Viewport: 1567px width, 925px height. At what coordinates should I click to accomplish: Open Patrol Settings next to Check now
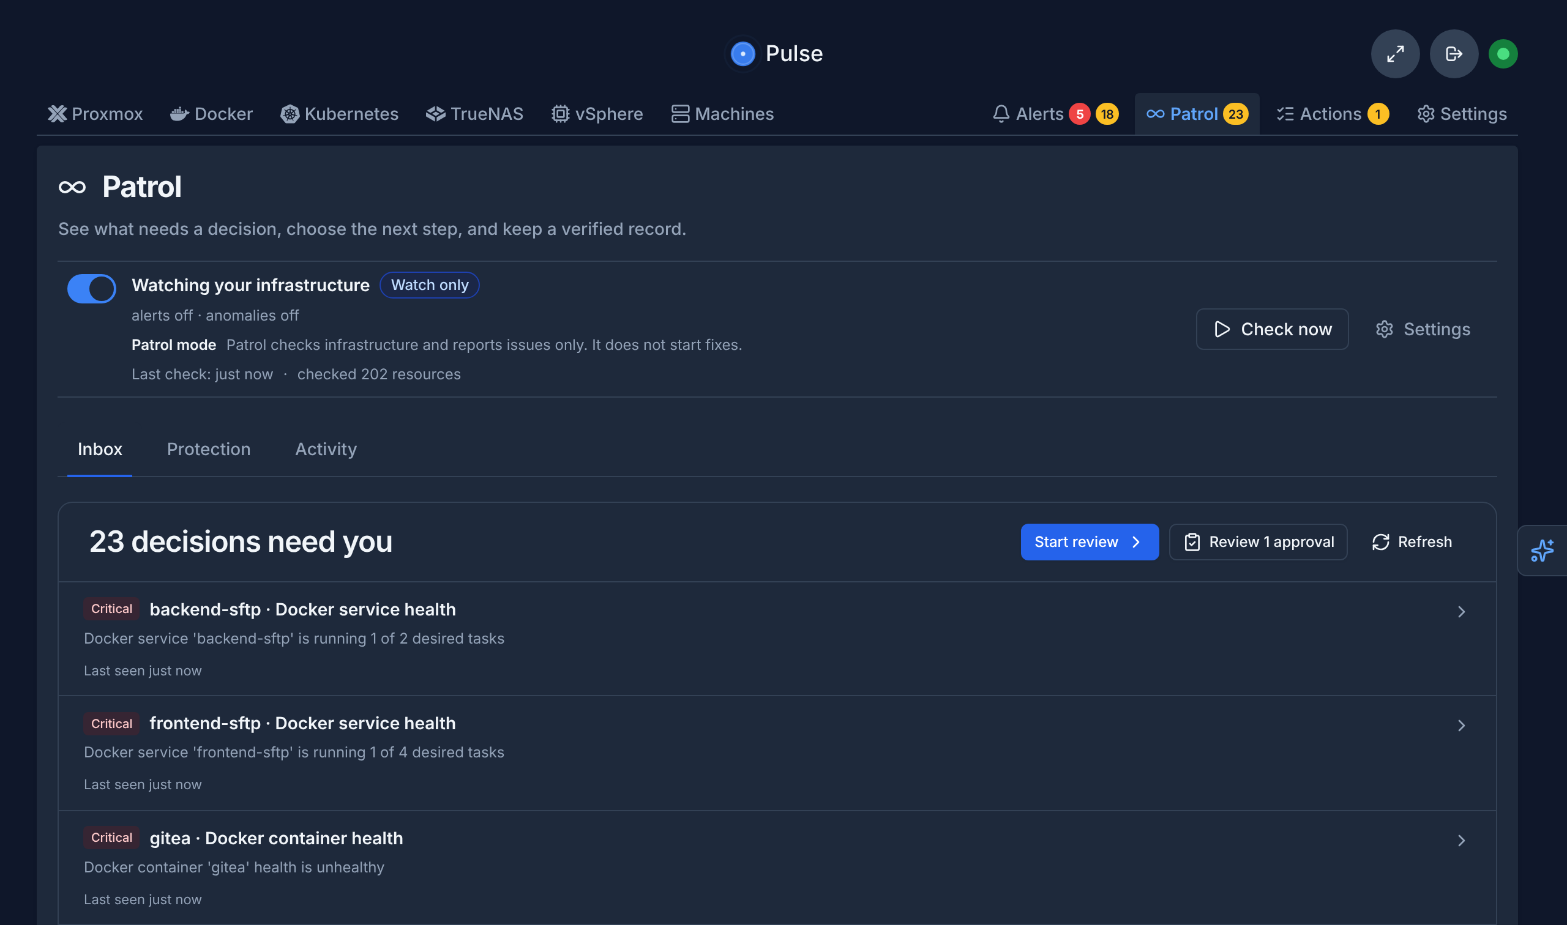[x=1423, y=329]
